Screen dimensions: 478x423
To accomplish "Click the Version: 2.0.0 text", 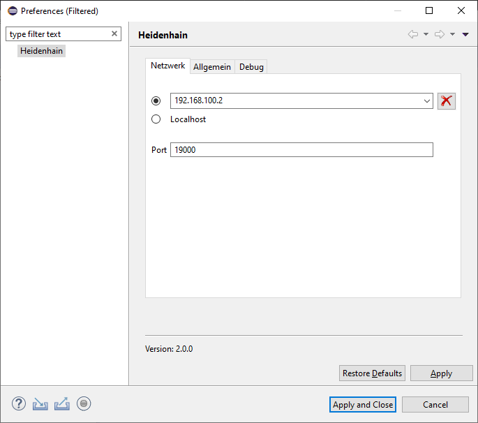I will click(x=169, y=349).
